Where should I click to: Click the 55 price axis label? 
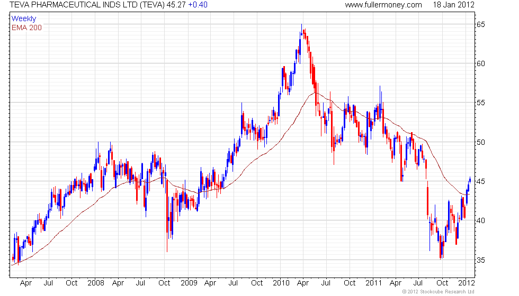coord(481,103)
